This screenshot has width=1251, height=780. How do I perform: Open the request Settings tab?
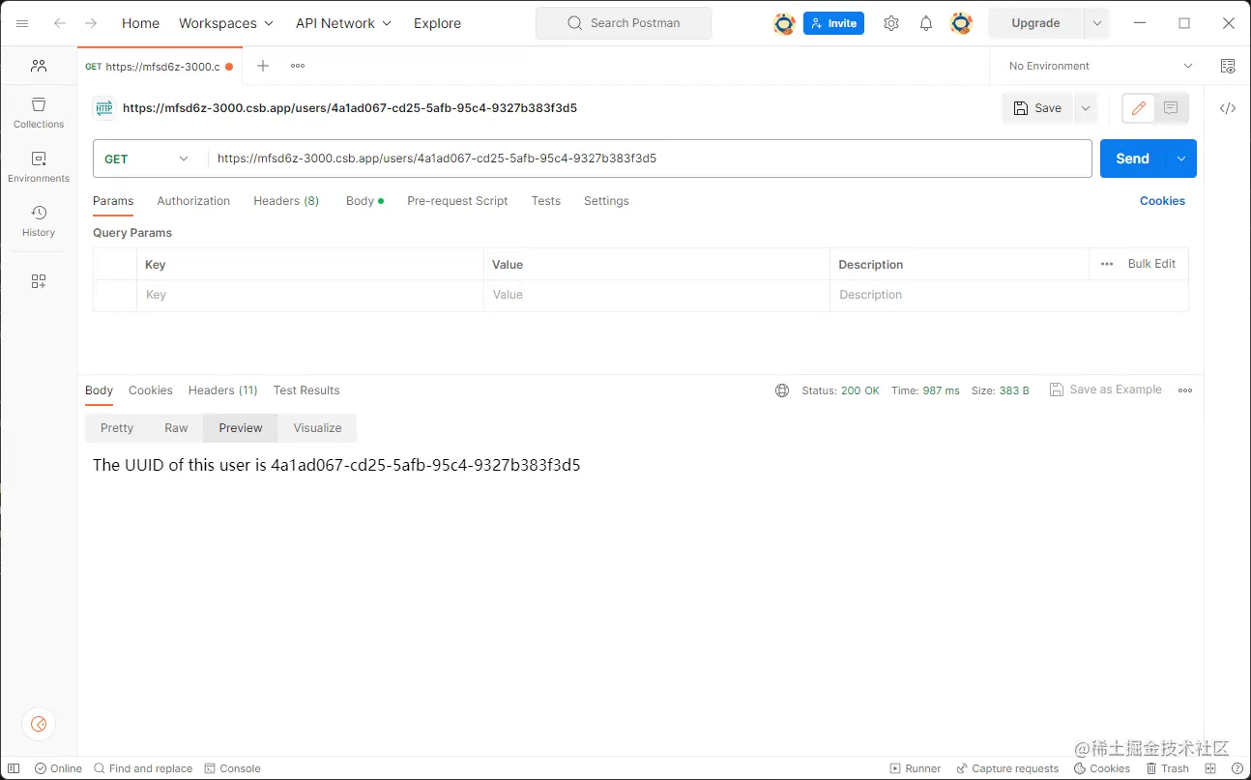tap(606, 201)
